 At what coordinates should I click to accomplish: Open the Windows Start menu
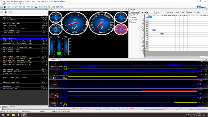[x=3, y=115]
